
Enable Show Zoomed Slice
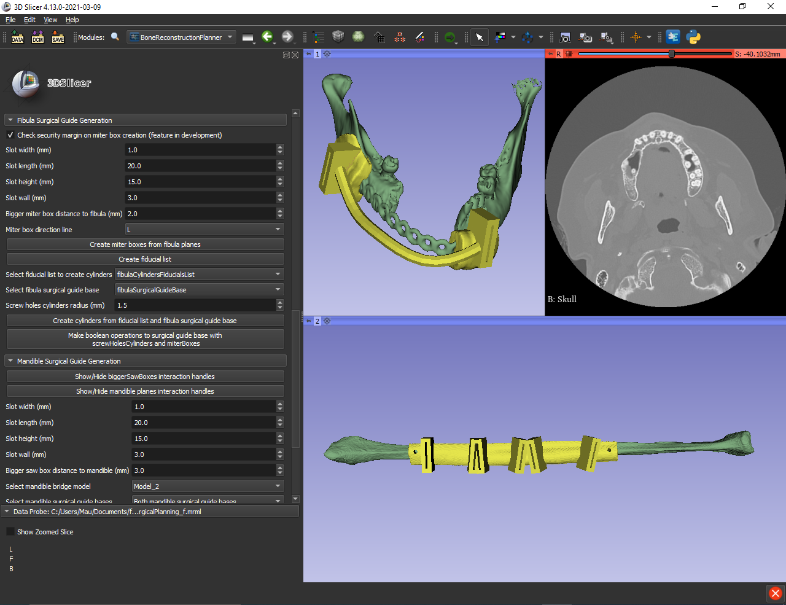point(10,531)
